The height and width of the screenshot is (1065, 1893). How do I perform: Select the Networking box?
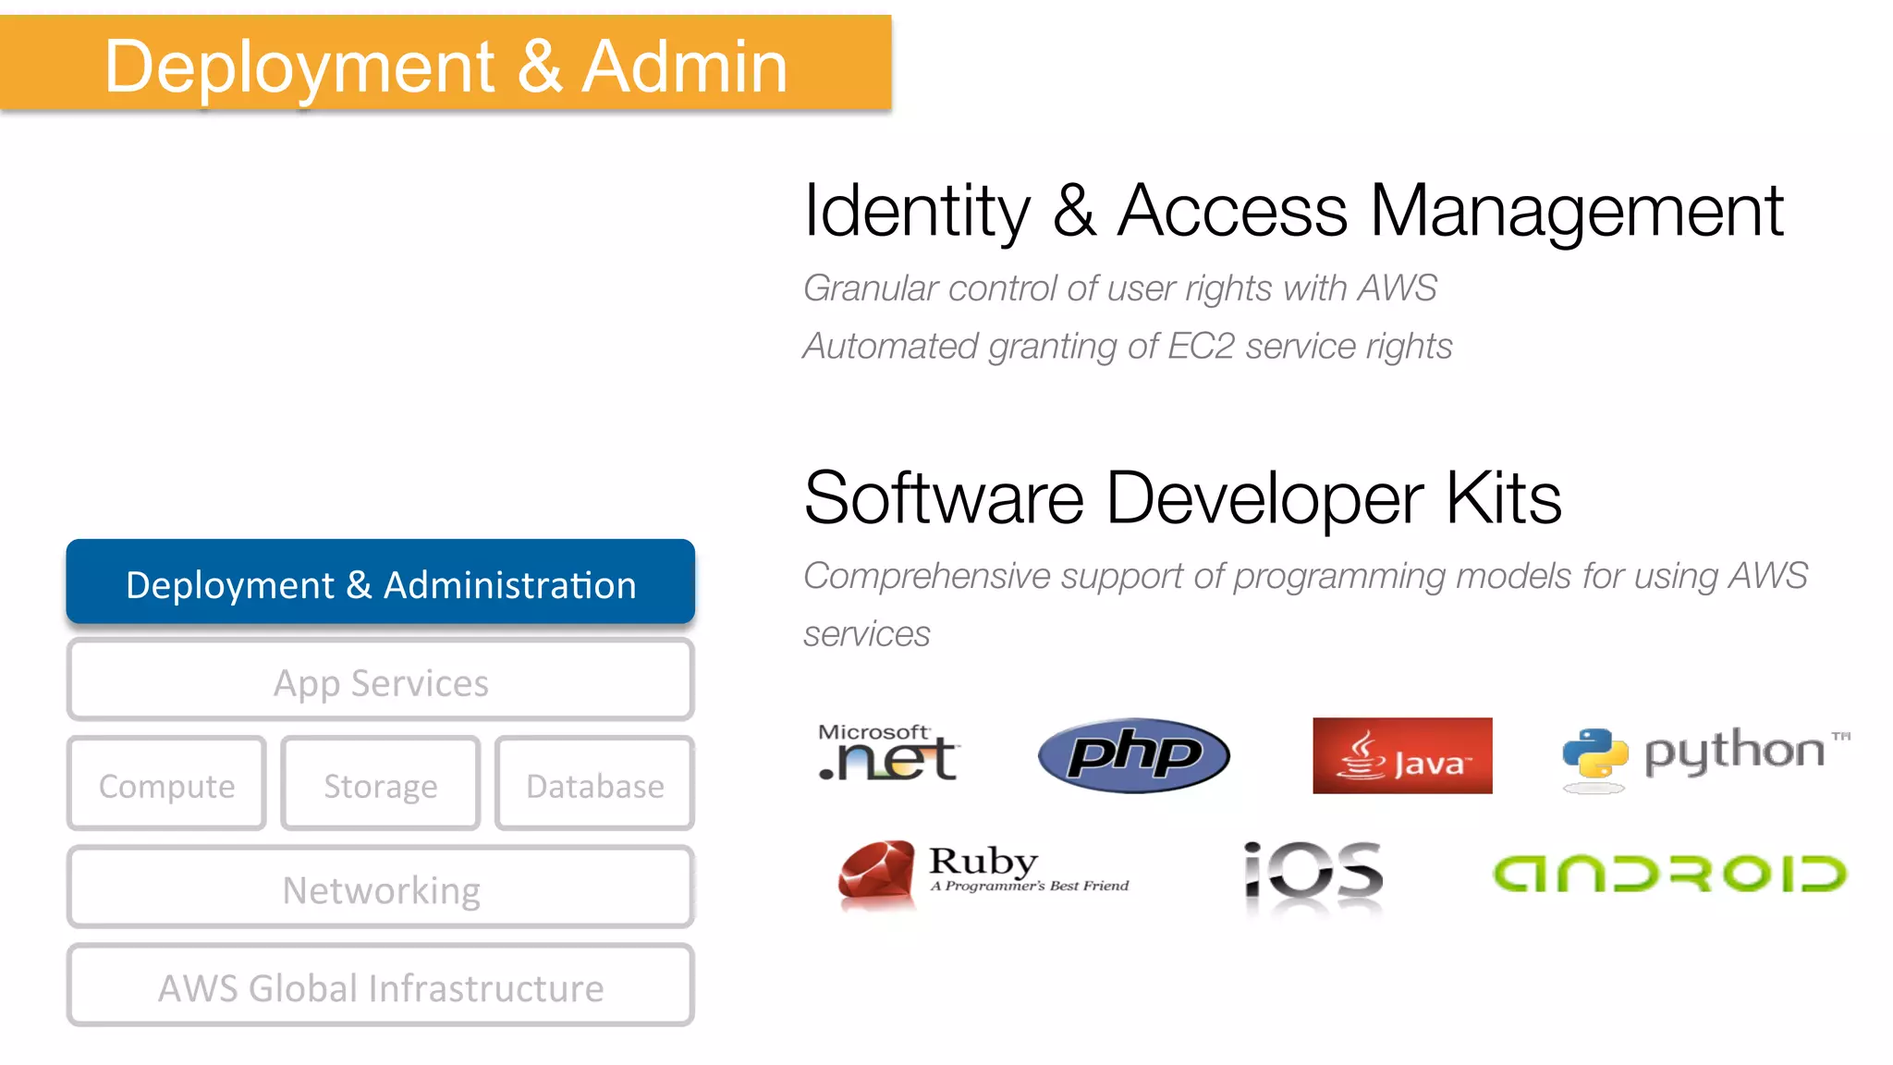[380, 887]
